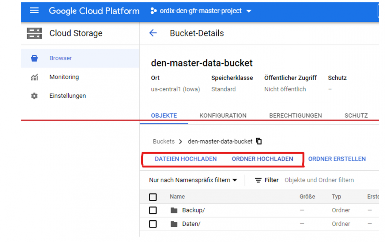Sort by the Größe column header
The image size is (385, 242).
pyautogui.click(x=307, y=197)
